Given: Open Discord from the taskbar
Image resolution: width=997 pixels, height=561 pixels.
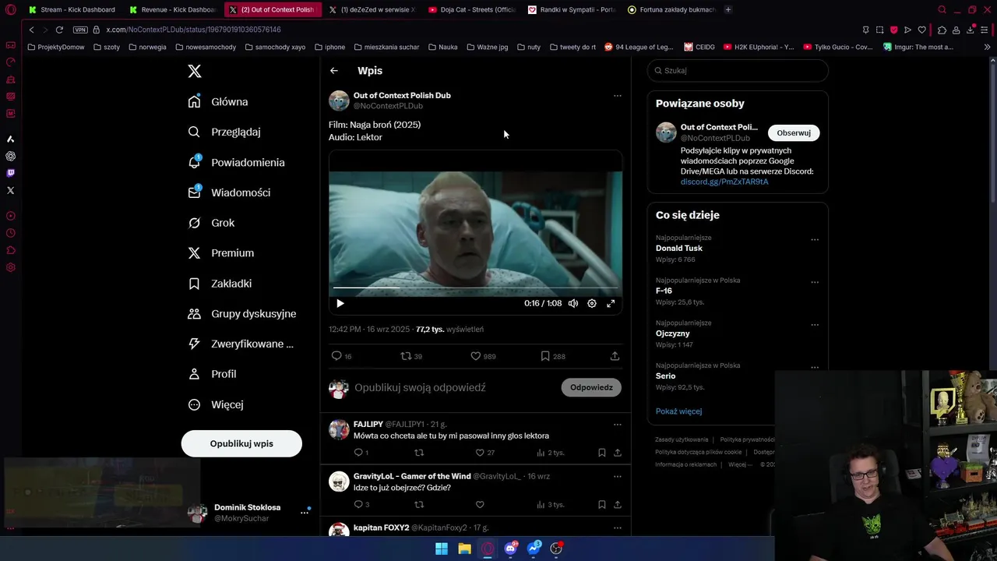Looking at the screenshot, I should coord(511,549).
